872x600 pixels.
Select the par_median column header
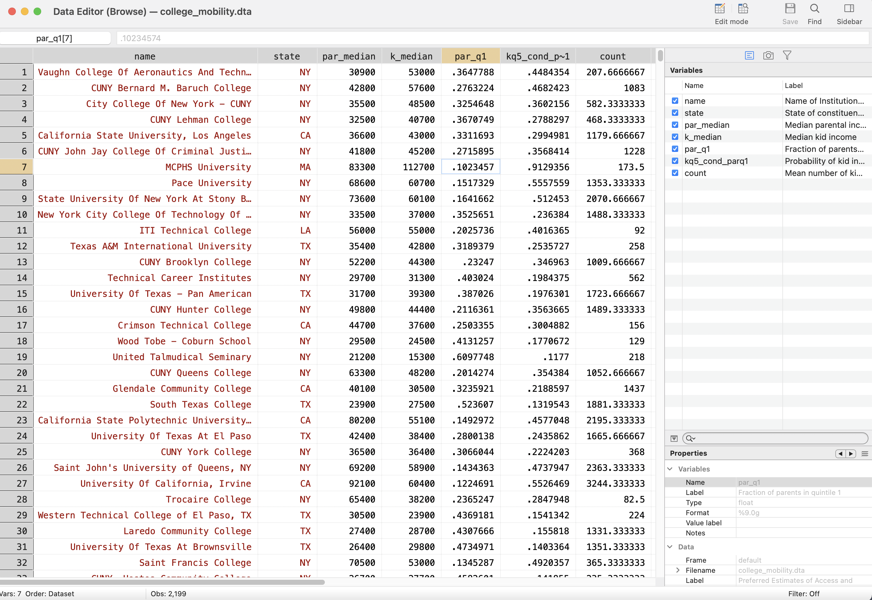pos(349,56)
